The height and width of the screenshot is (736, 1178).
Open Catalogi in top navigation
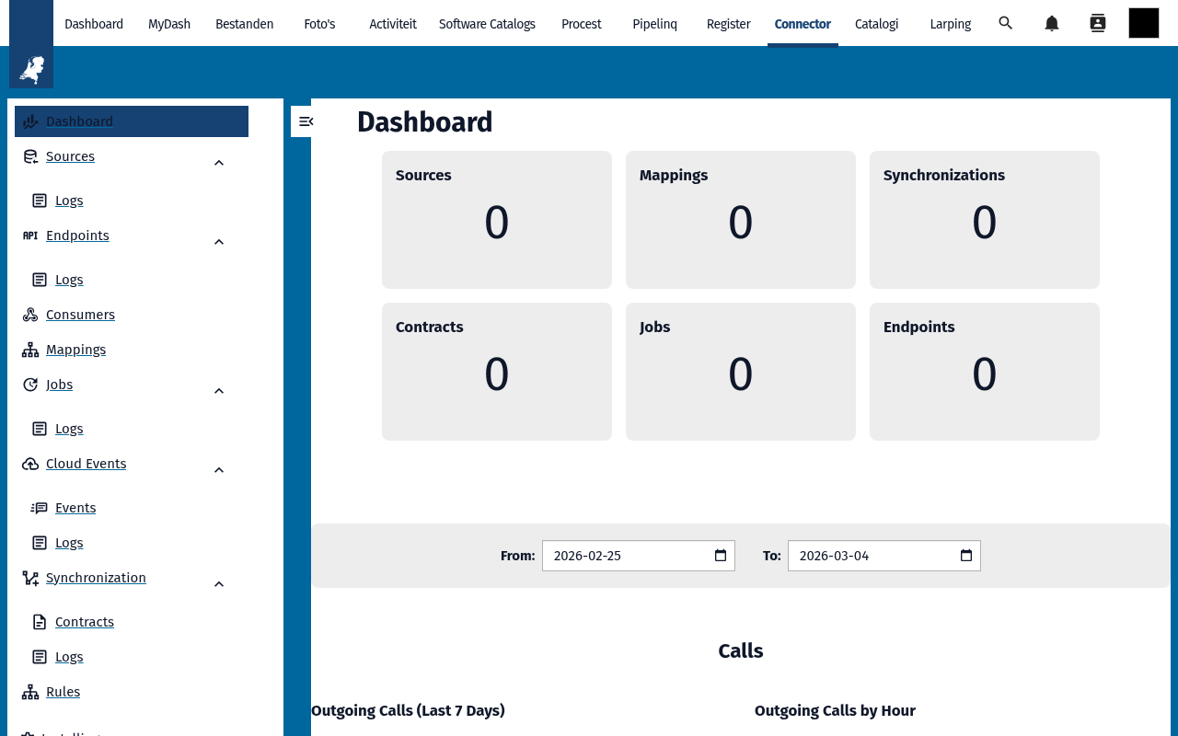coord(876,24)
